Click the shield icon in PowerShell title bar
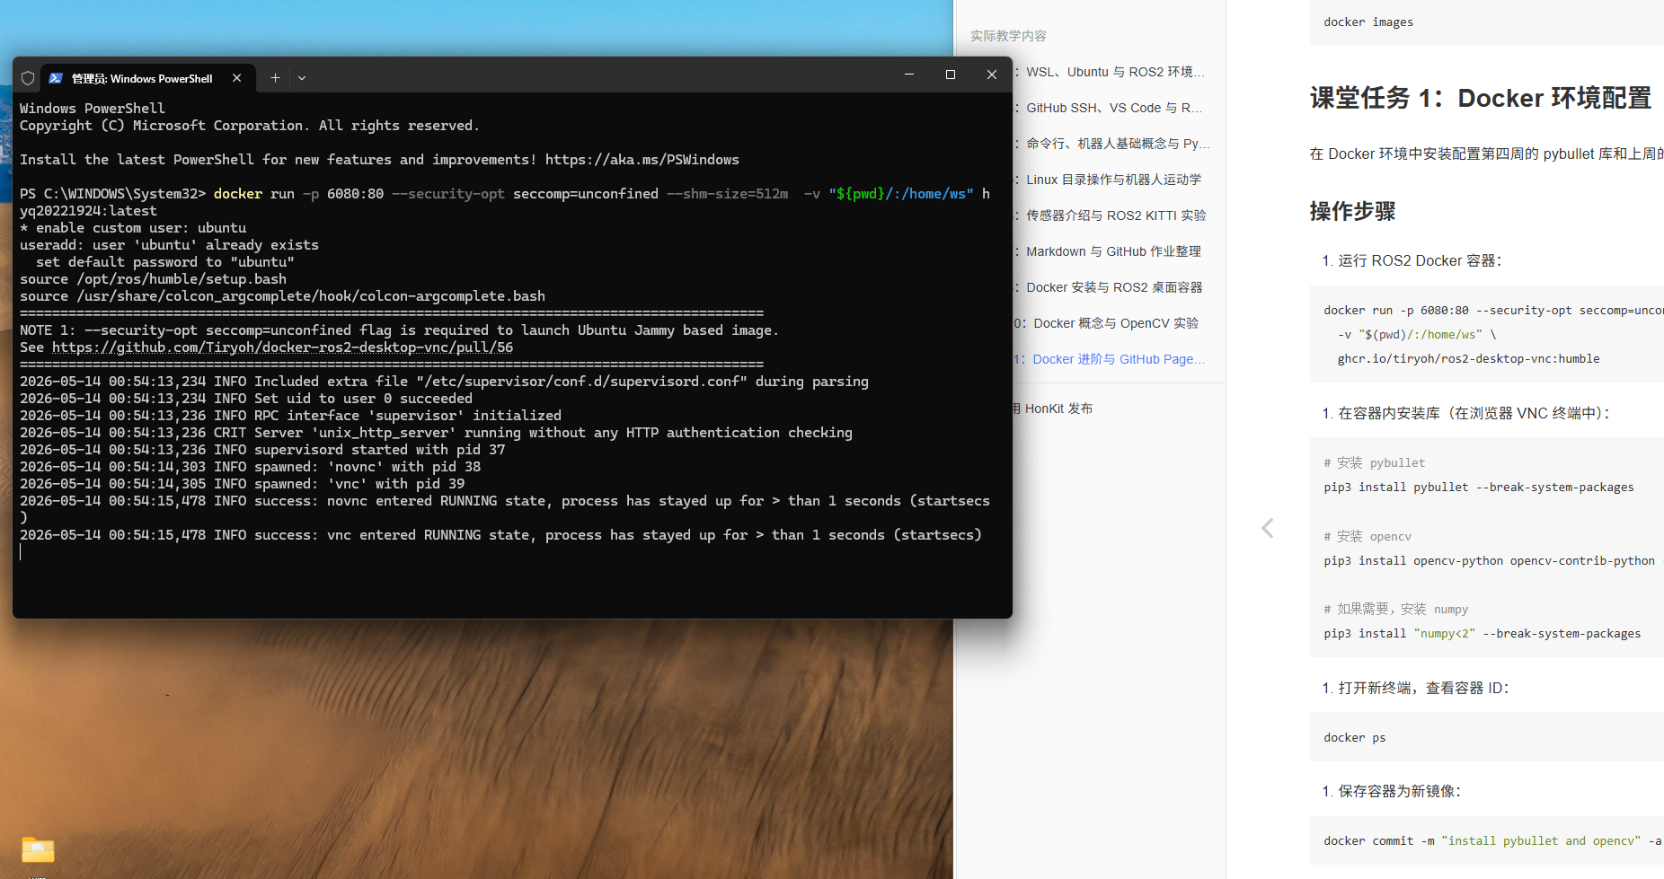This screenshot has width=1664, height=879. point(28,78)
